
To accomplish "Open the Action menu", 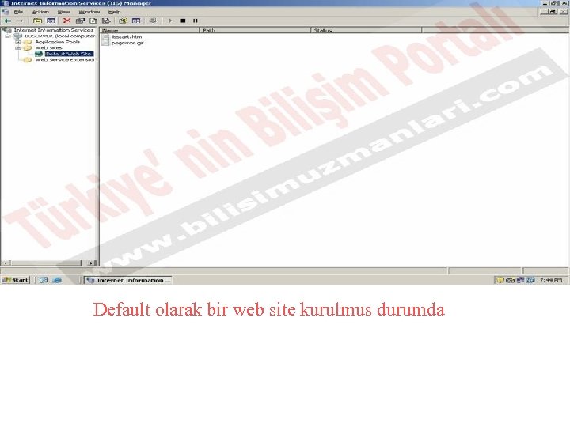I will click(x=40, y=12).
